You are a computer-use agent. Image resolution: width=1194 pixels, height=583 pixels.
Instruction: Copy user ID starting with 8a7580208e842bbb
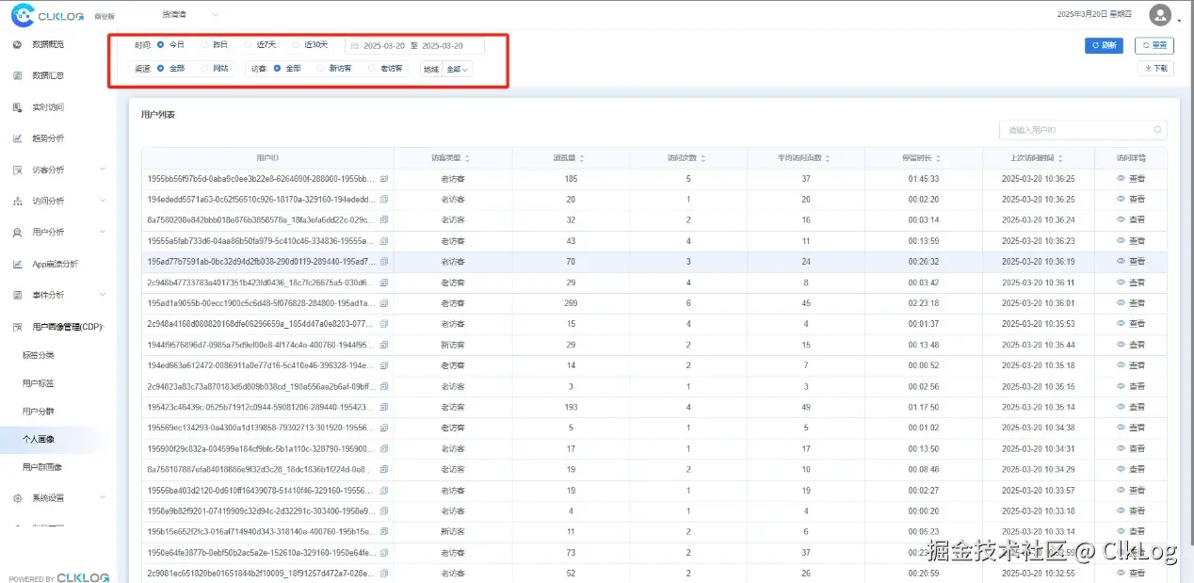click(x=383, y=220)
